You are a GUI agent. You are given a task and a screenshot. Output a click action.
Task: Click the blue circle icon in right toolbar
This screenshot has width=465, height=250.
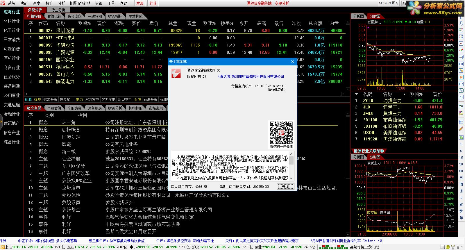pyautogui.click(x=461, y=97)
